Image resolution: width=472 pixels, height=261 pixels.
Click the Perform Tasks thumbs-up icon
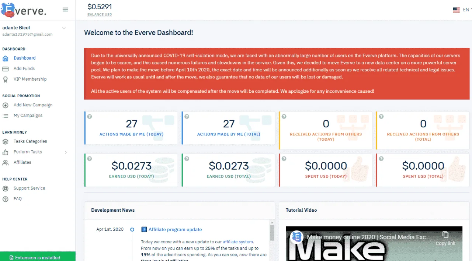pos(6,152)
